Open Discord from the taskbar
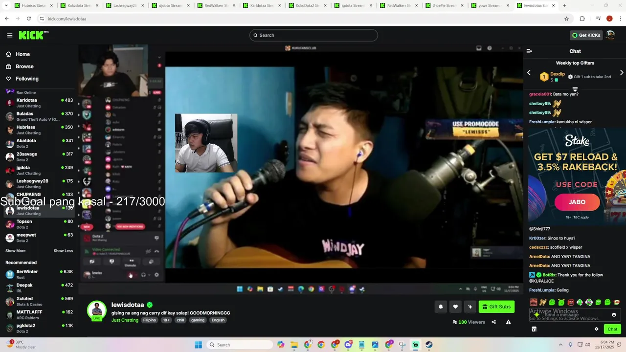Viewport: 626px width, 352px height. point(348,345)
